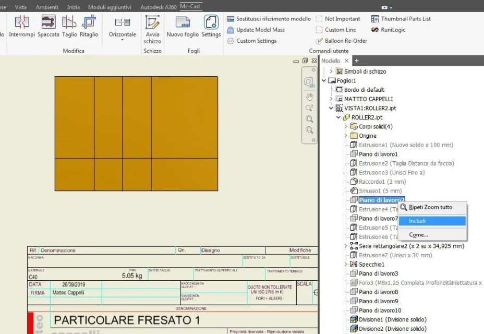
Task: Select Foro3 threaded hole feature
Action: point(416,283)
